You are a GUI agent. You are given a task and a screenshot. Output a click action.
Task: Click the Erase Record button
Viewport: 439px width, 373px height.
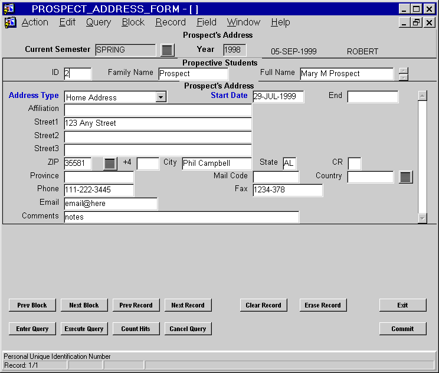[323, 305]
